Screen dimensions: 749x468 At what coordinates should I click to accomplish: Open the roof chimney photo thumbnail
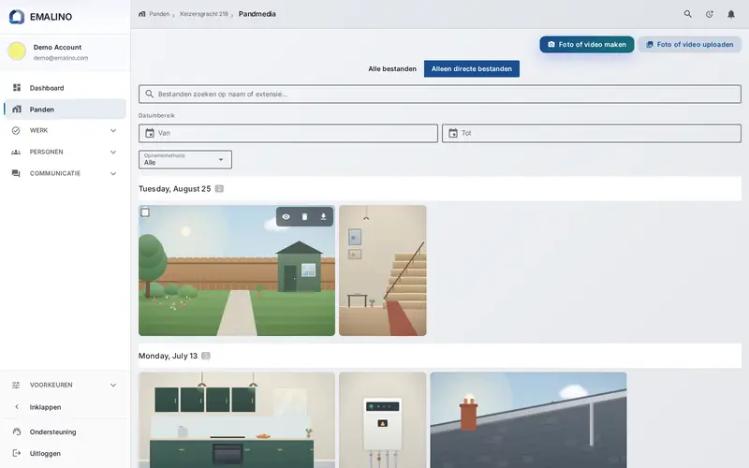(529, 420)
